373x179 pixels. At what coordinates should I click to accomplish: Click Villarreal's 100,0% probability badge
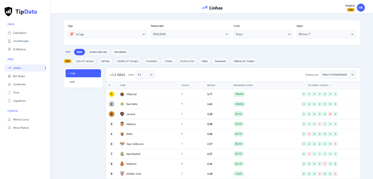[x=239, y=94]
